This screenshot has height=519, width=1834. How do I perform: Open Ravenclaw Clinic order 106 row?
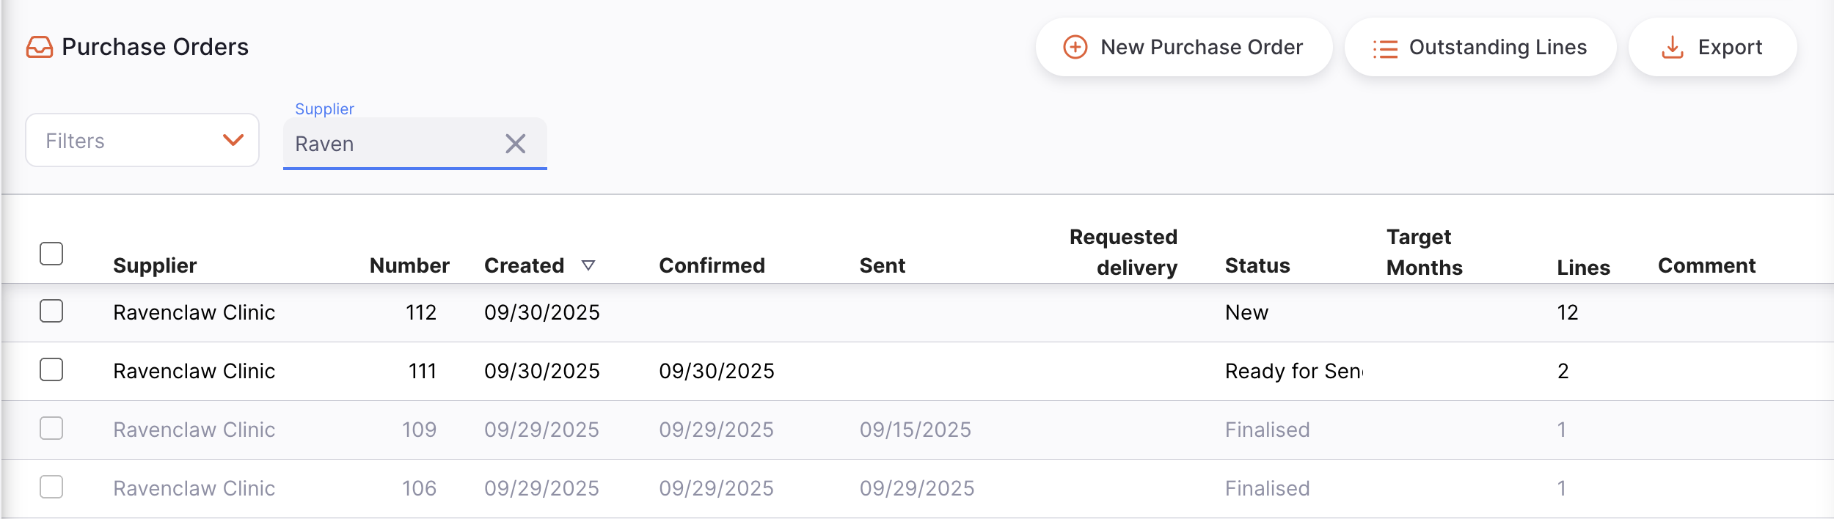click(194, 488)
